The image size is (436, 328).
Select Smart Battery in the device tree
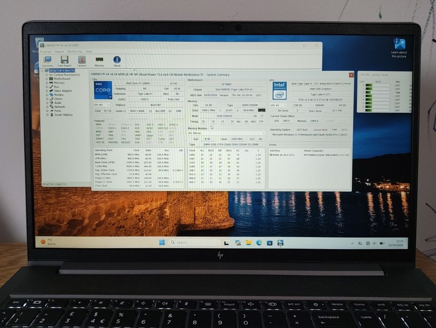click(63, 114)
